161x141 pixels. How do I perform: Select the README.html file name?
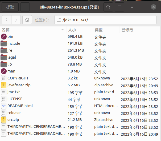click(20, 106)
